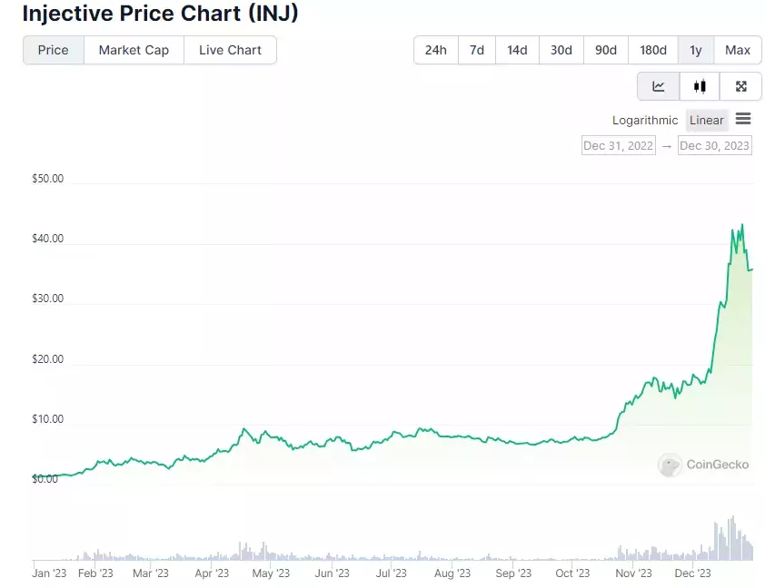Viewport: 765px width, 588px height.
Task: Open the chart hamburger menu
Action: [x=743, y=118]
